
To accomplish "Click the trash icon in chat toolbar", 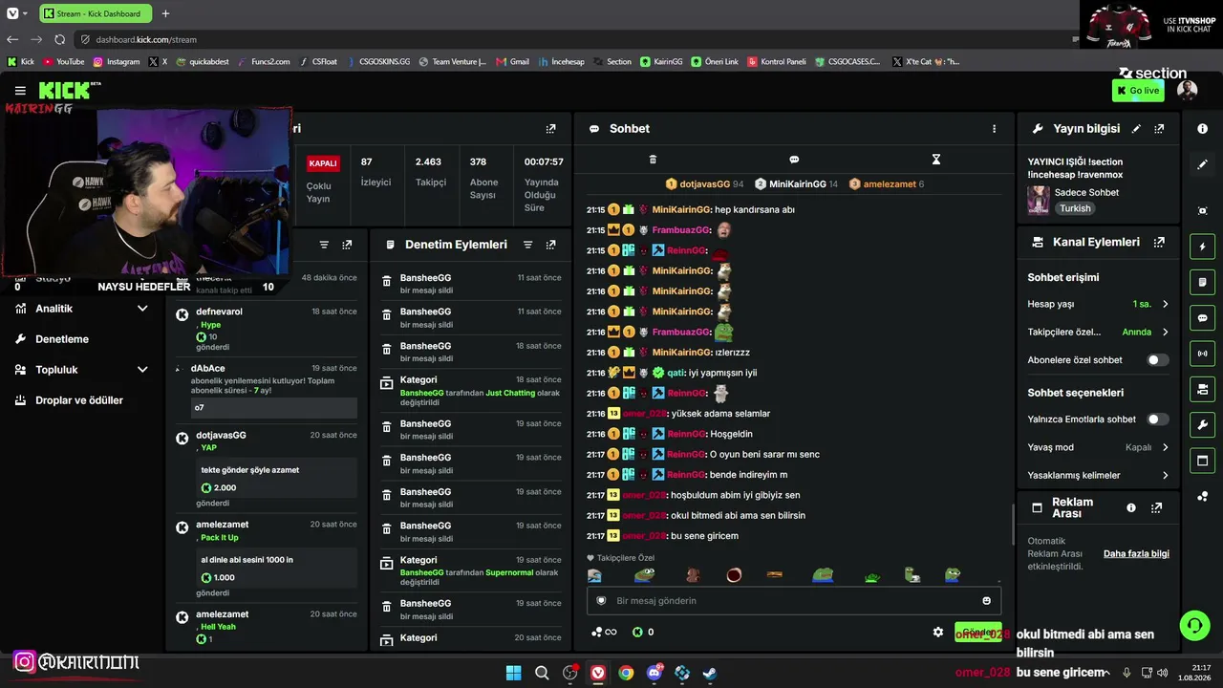I will point(653,160).
